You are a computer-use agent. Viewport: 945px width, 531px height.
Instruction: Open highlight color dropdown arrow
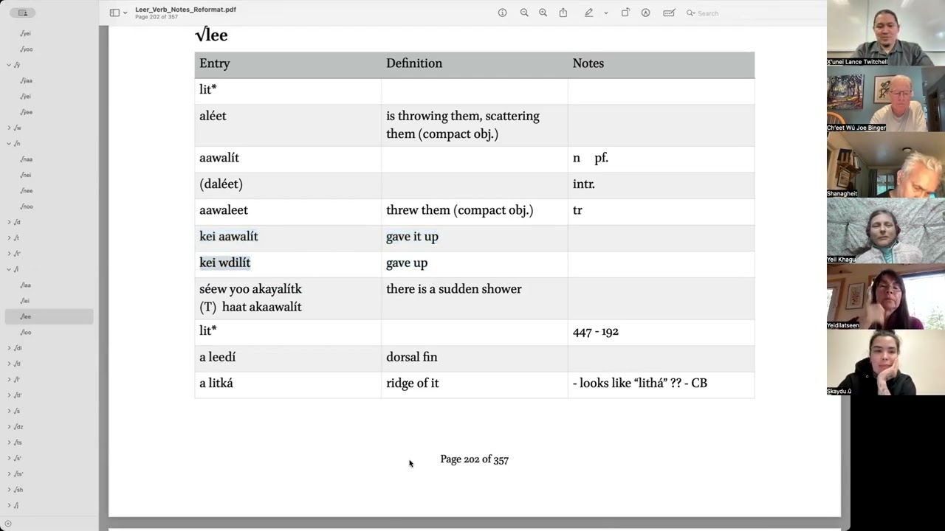pos(606,13)
